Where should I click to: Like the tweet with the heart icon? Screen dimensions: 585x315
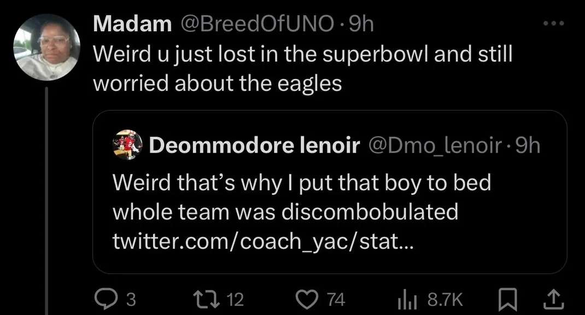click(x=307, y=299)
